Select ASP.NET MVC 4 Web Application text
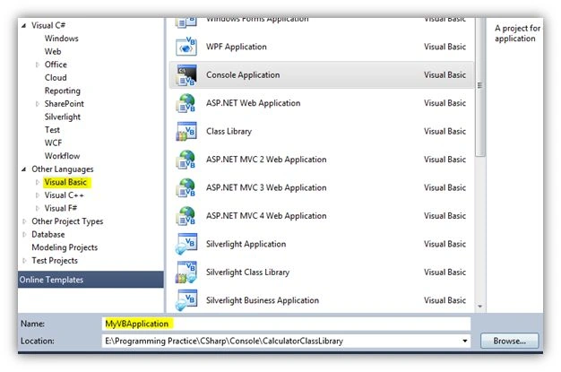The width and height of the screenshot is (561, 372). pos(266,216)
